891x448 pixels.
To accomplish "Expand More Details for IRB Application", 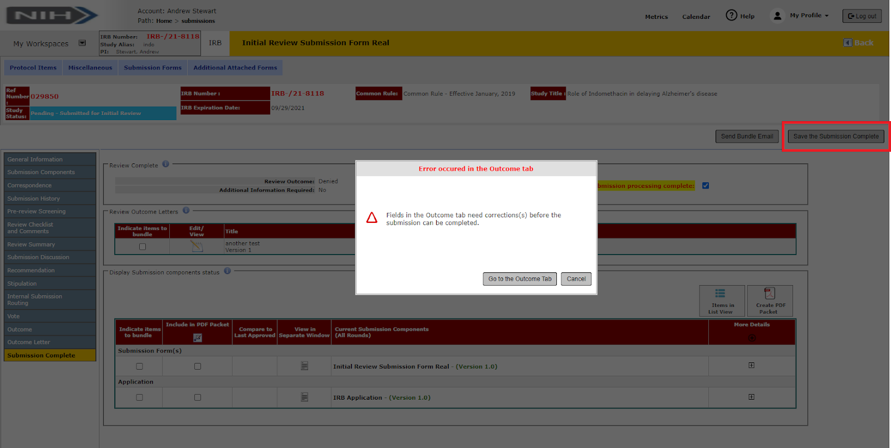I will (x=752, y=397).
